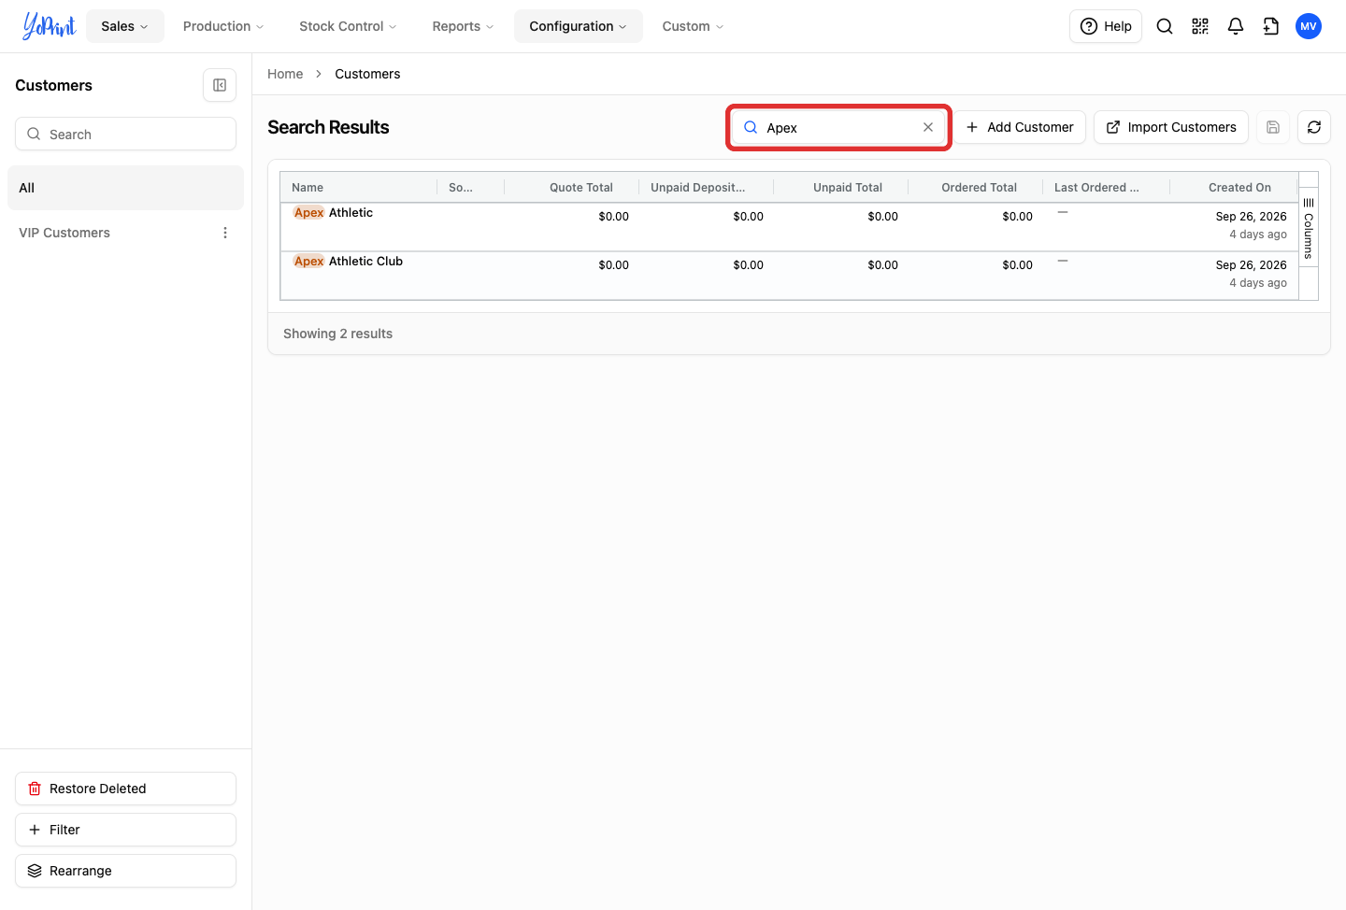Sort by Name column header
This screenshot has width=1346, height=910.
pos(359,187)
